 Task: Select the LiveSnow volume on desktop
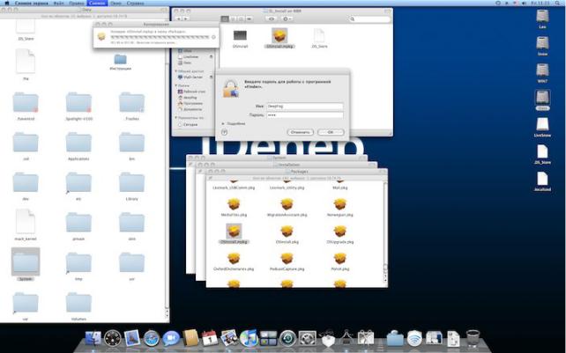(542, 127)
